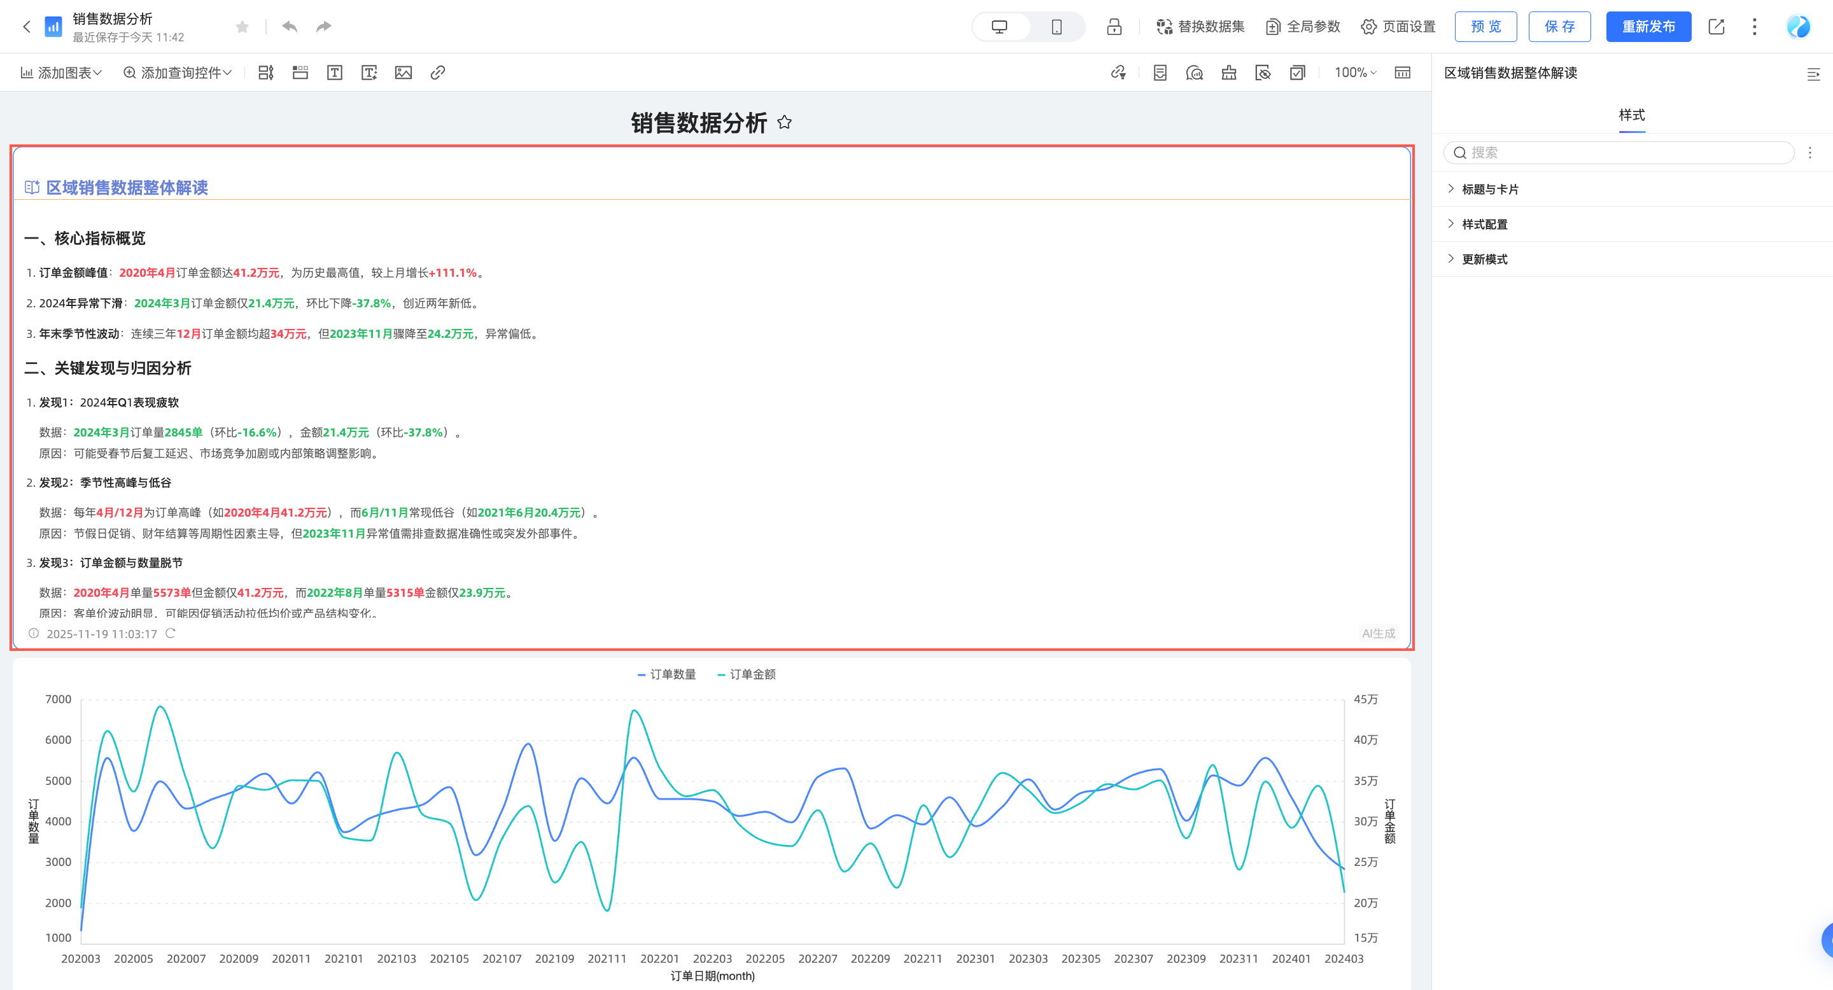Viewport: 1833px width, 990px height.
Task: Open the 添加图表 dropdown
Action: 62,72
